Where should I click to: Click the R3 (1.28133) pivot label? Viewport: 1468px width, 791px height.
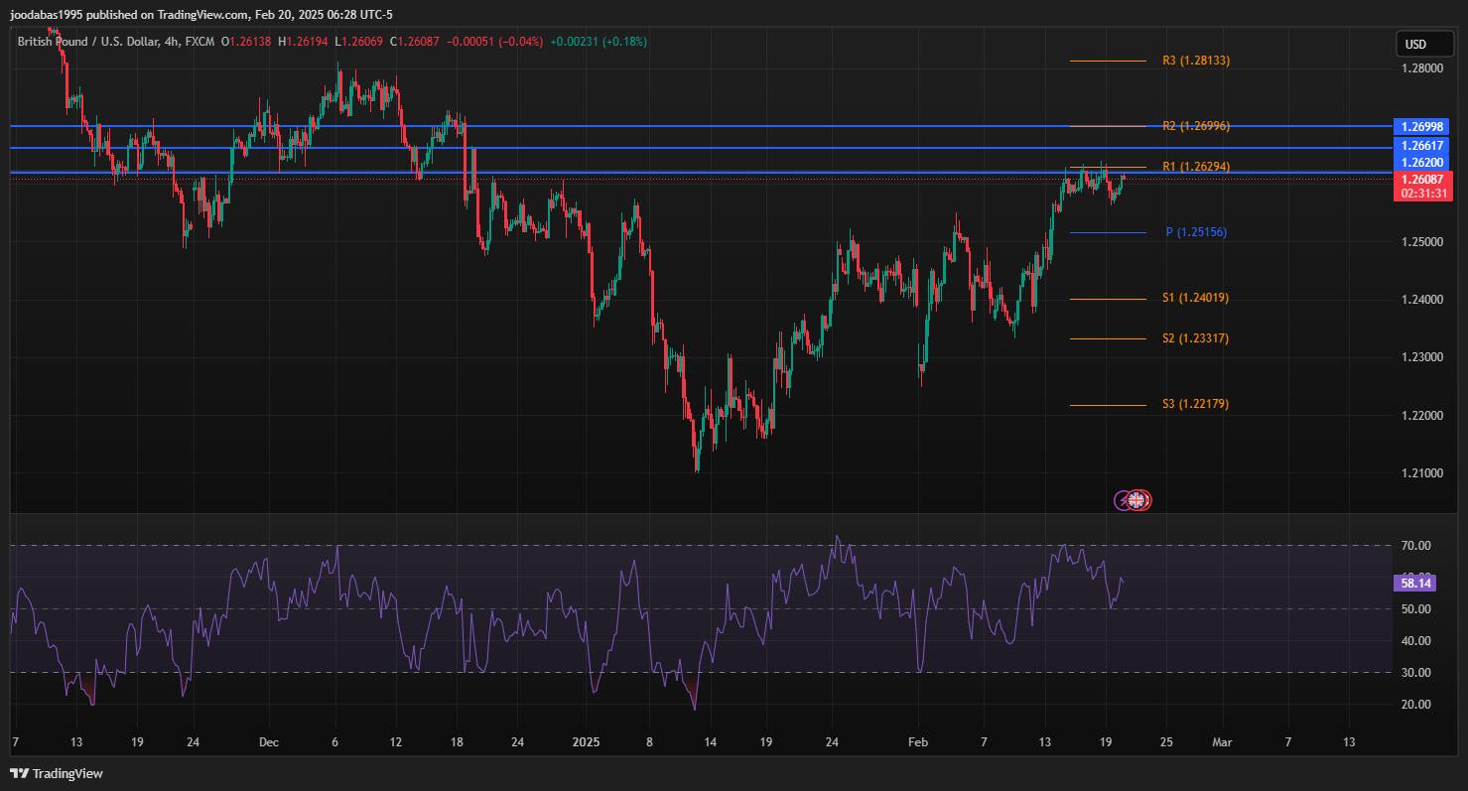(1196, 61)
